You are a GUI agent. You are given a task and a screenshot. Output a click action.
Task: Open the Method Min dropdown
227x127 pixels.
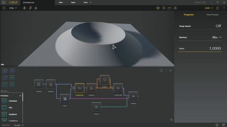pos(217,37)
